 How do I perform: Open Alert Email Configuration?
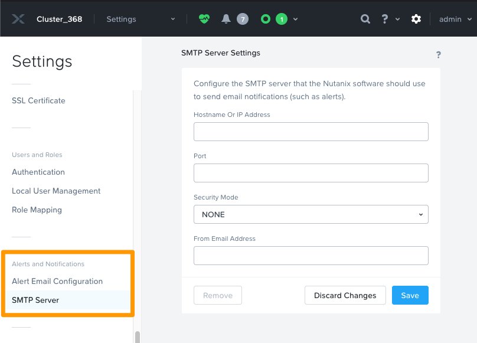(57, 281)
